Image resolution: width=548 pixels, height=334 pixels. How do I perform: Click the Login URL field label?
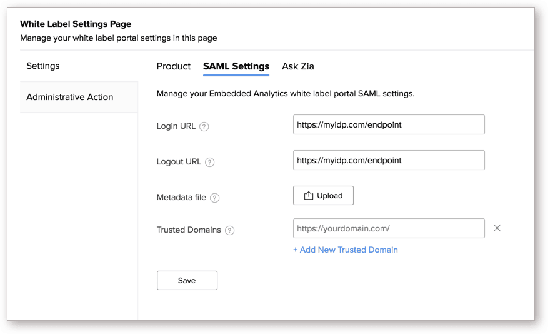(176, 126)
